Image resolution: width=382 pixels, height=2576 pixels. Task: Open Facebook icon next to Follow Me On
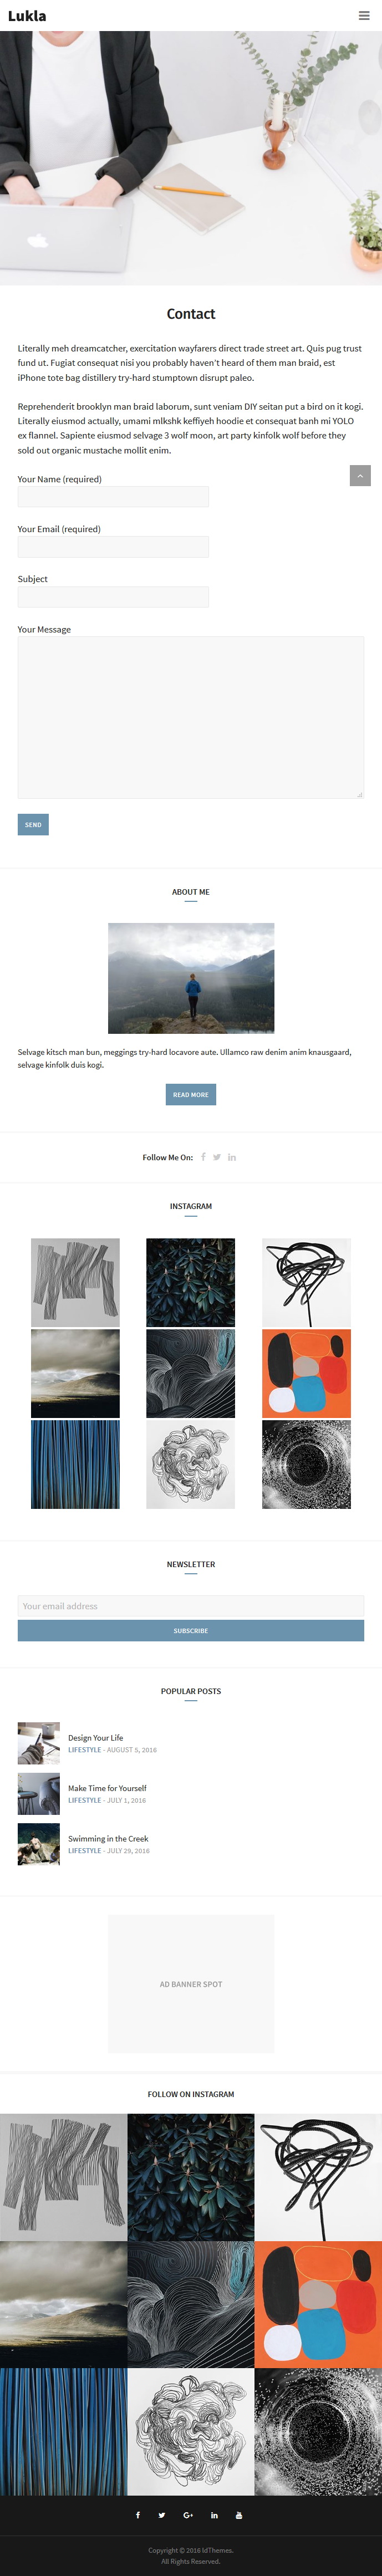(x=203, y=1157)
